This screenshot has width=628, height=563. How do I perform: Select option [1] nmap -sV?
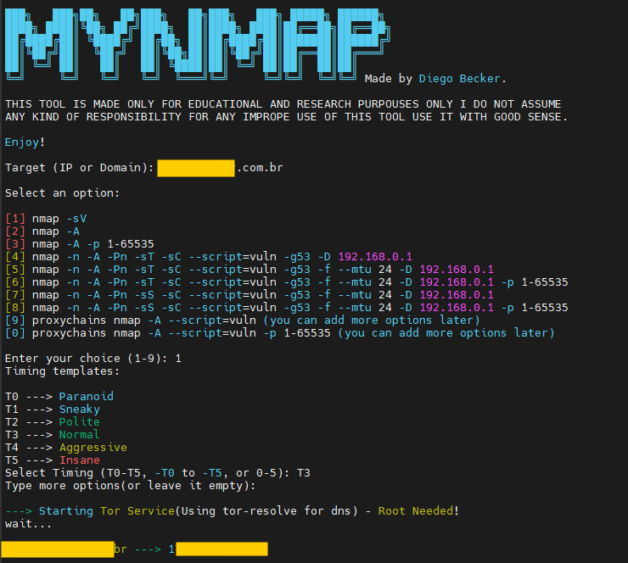[x=46, y=219]
